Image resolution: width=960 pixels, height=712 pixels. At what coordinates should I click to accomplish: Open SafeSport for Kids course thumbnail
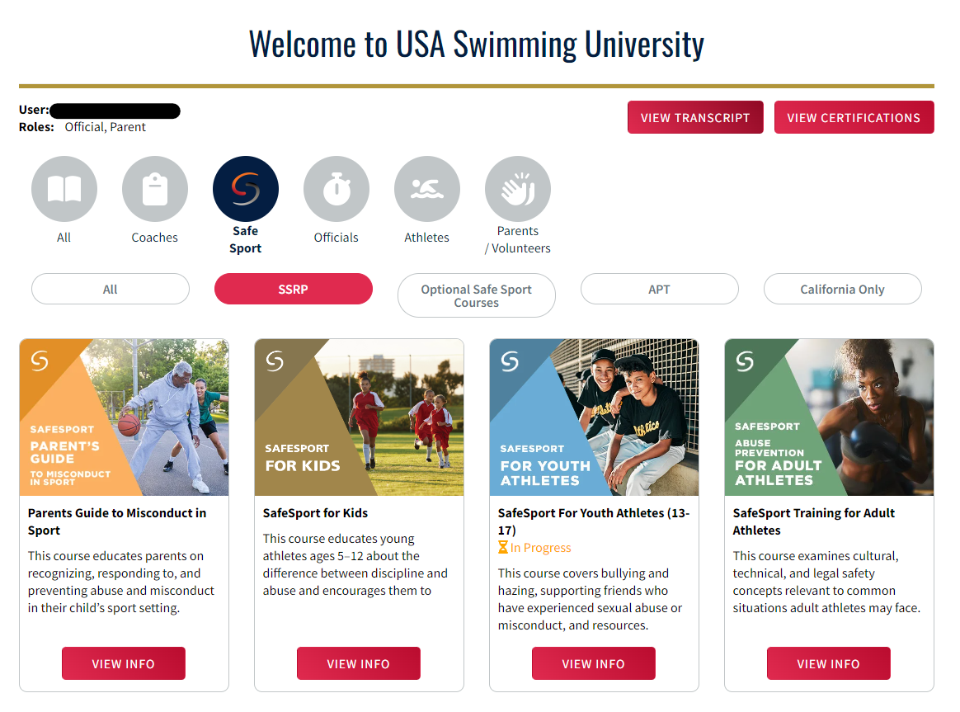[360, 417]
